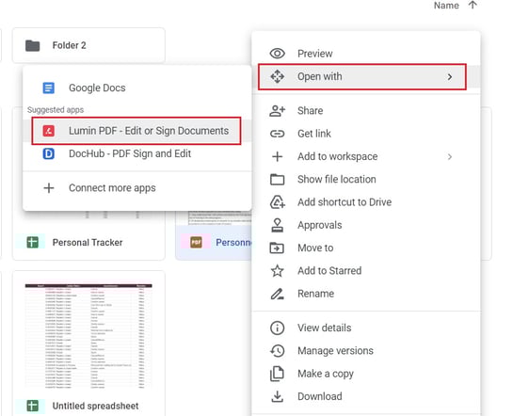Select the Personnel PDF file name
This screenshot has width=513, height=416.
pyautogui.click(x=233, y=243)
